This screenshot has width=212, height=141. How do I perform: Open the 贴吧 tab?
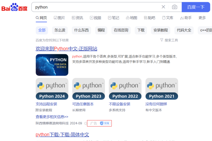coord(149,18)
